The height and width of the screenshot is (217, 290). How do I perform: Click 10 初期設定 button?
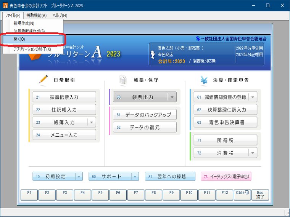(x=54, y=176)
